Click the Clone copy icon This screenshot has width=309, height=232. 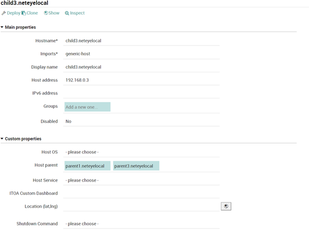(24, 13)
